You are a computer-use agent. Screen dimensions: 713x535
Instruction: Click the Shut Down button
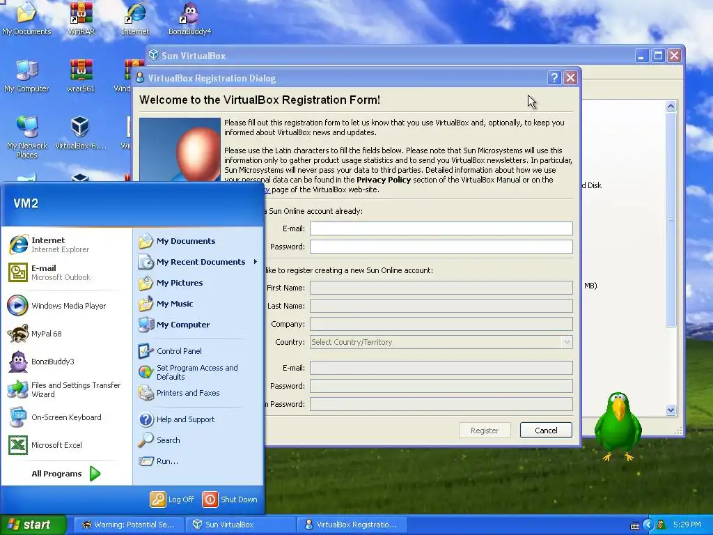tap(230, 499)
